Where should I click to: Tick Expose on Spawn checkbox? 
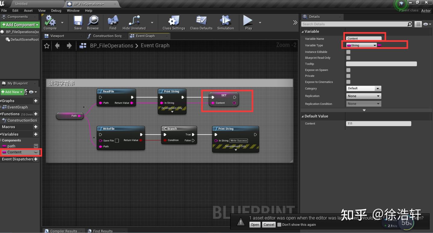(x=348, y=70)
